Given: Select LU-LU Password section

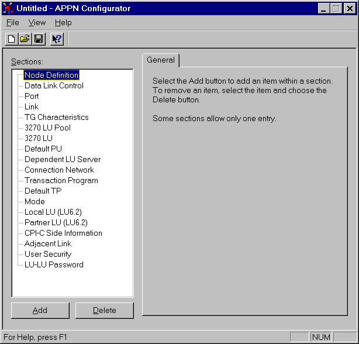Looking at the screenshot, I should [54, 265].
